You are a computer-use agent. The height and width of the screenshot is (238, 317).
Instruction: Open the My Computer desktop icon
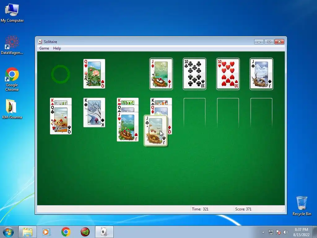pyautogui.click(x=12, y=13)
